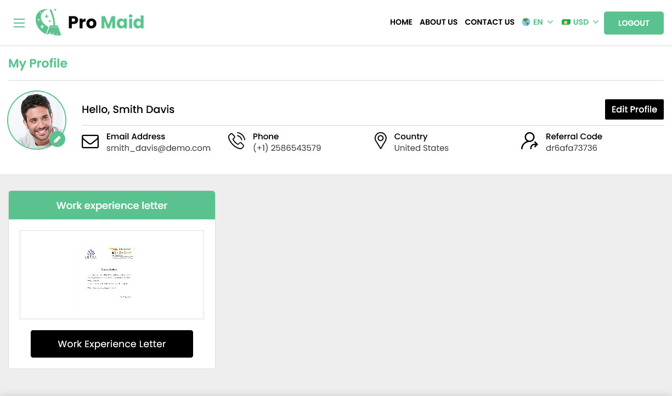This screenshot has width=672, height=396.
Task: Select the referral code dr6afa73736
Action: point(572,148)
